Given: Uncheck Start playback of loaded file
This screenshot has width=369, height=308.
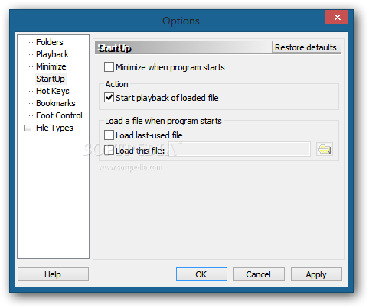Looking at the screenshot, I should point(109,98).
